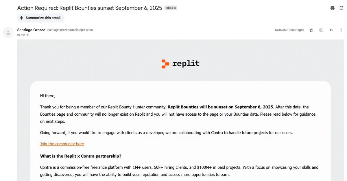The width and height of the screenshot is (347, 181).
Task: Click the Inbox label tag
Action: pos(169,8)
